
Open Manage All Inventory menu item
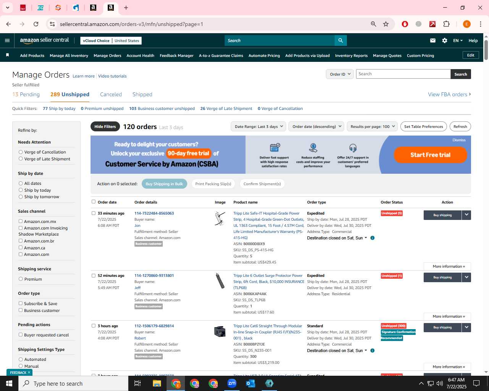[x=69, y=56]
